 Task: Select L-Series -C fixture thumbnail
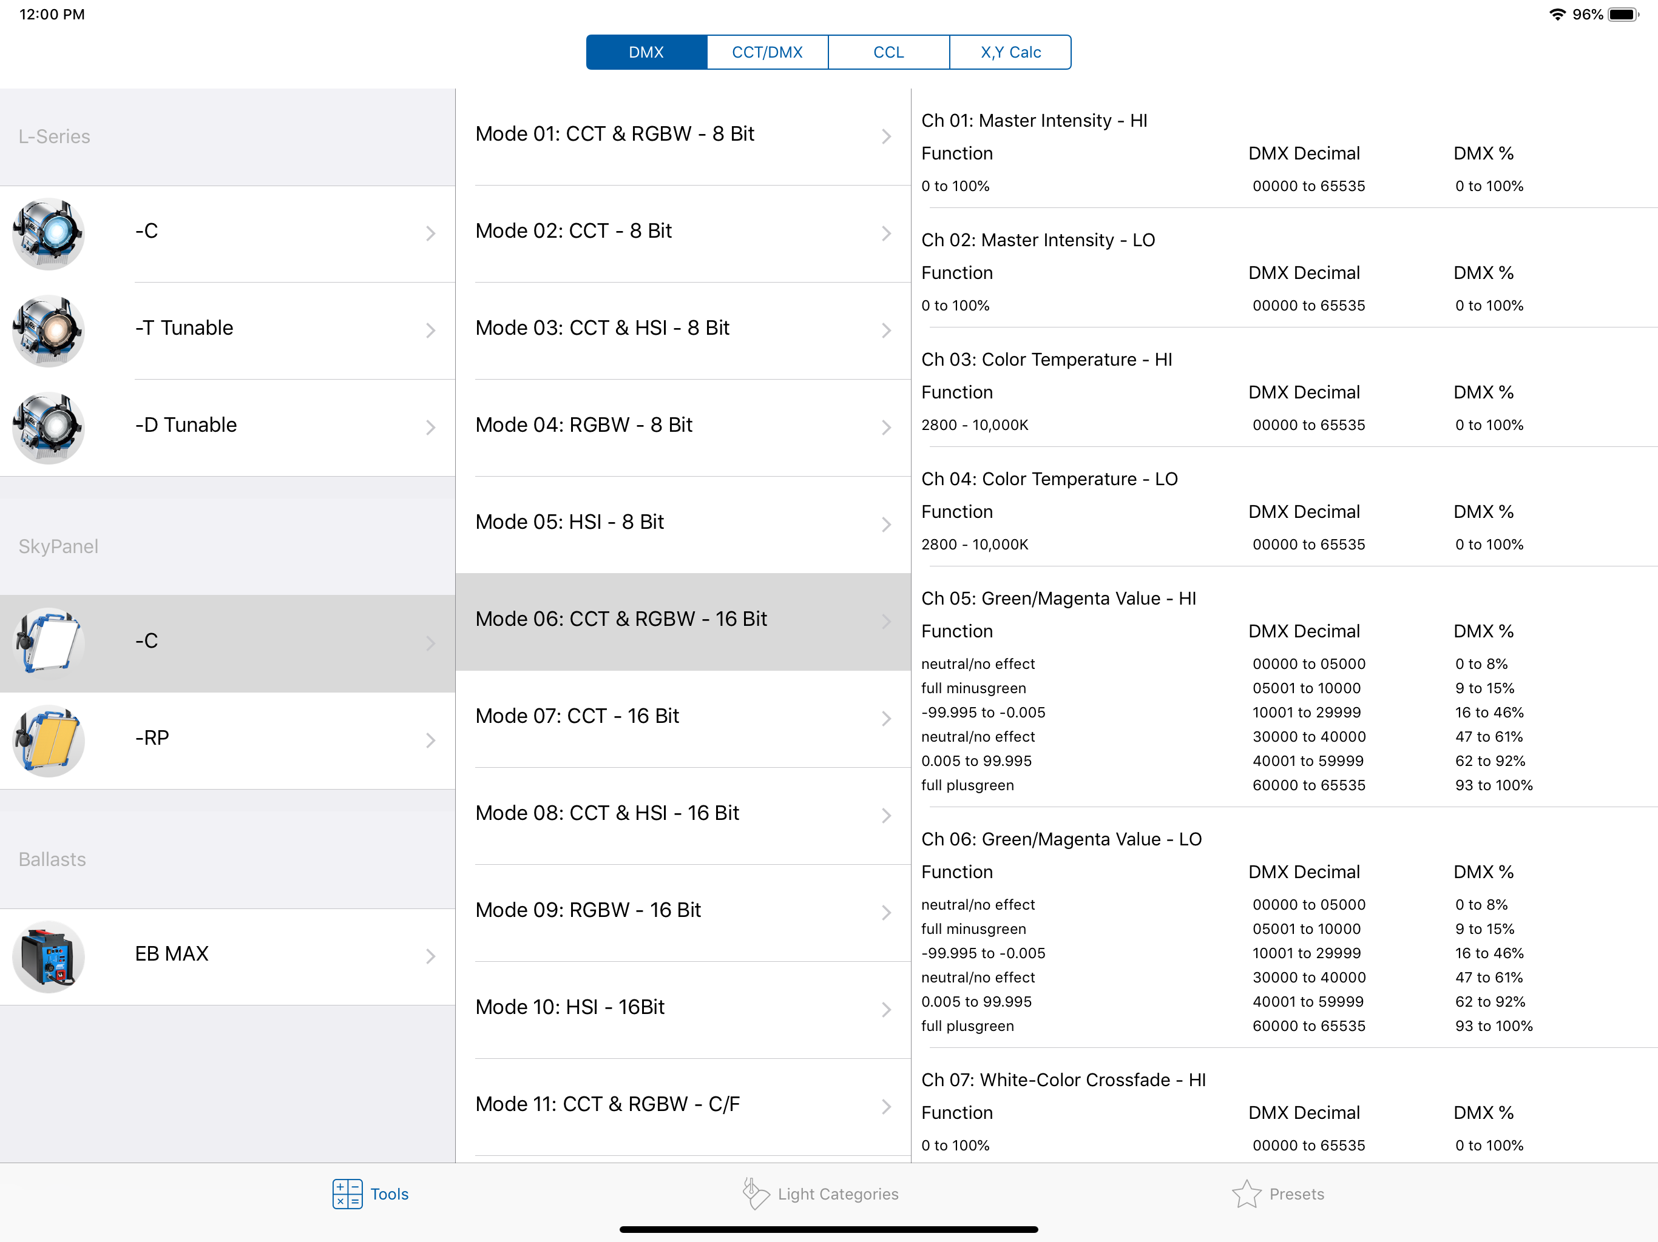click(49, 233)
